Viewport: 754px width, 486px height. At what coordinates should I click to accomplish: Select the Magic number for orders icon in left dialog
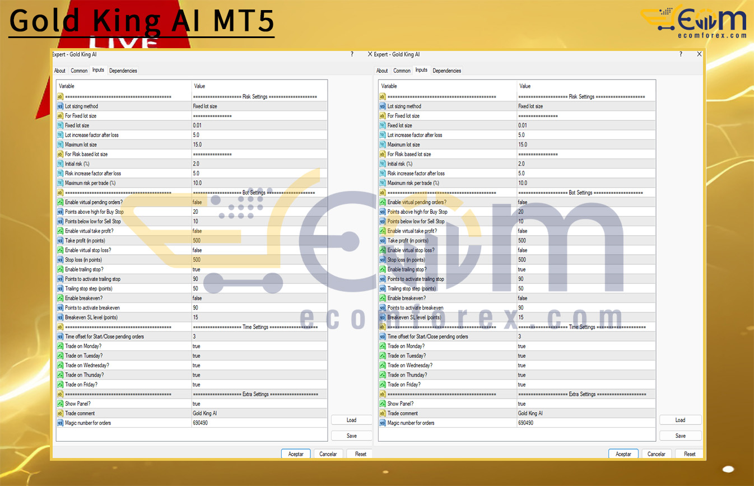[x=60, y=423]
